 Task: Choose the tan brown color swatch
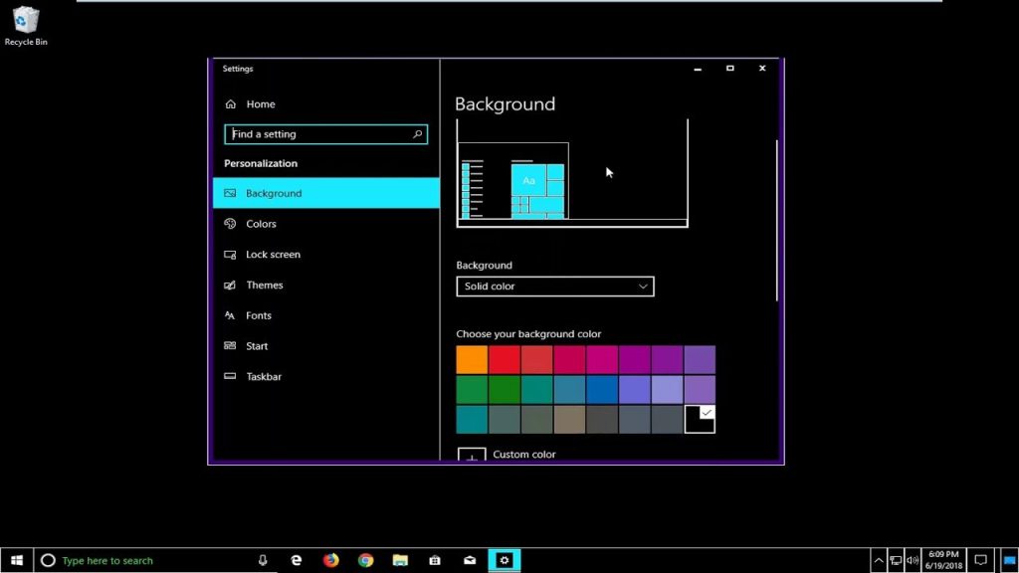(569, 419)
